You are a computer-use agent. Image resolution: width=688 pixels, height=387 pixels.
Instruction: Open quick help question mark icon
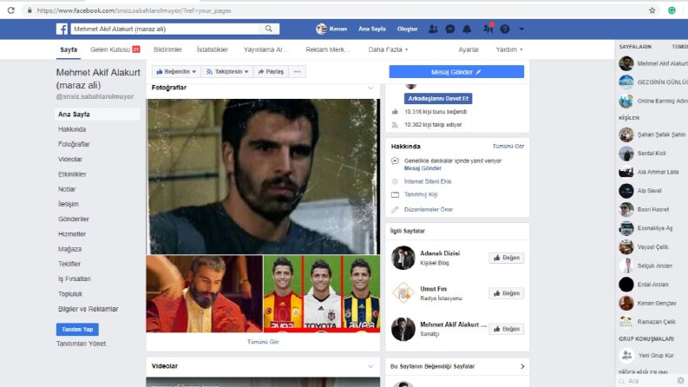point(505,29)
